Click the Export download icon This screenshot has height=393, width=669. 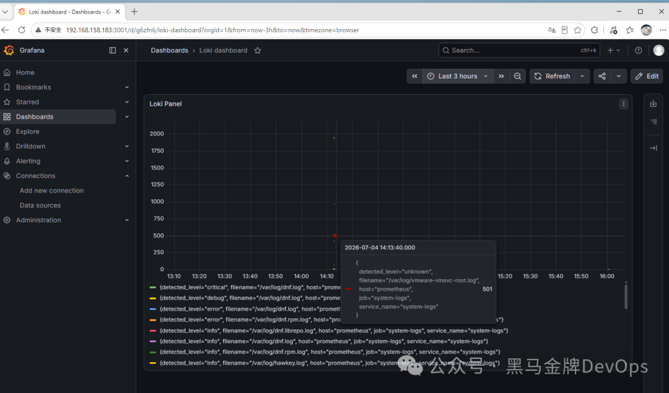(654, 103)
